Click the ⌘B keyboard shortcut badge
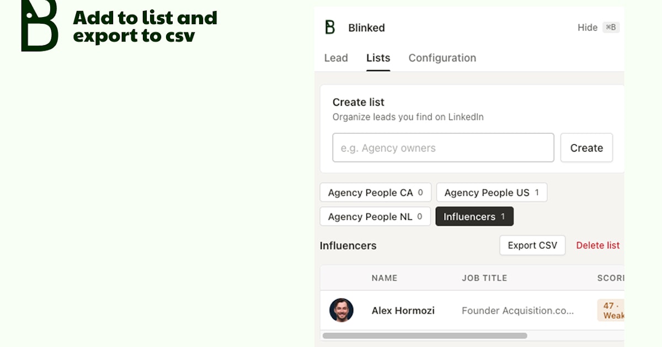662x347 pixels. click(611, 28)
